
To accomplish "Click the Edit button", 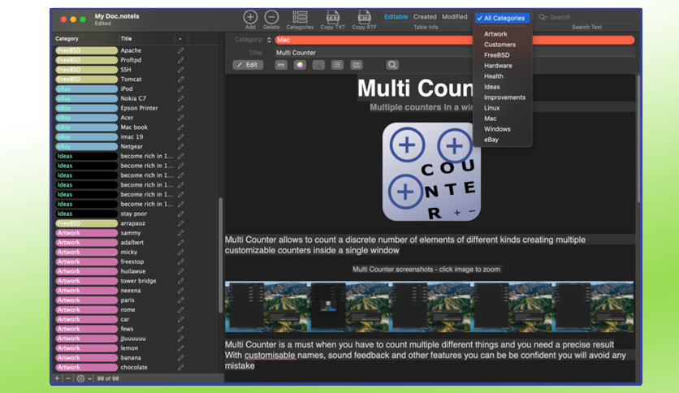I will [x=248, y=65].
